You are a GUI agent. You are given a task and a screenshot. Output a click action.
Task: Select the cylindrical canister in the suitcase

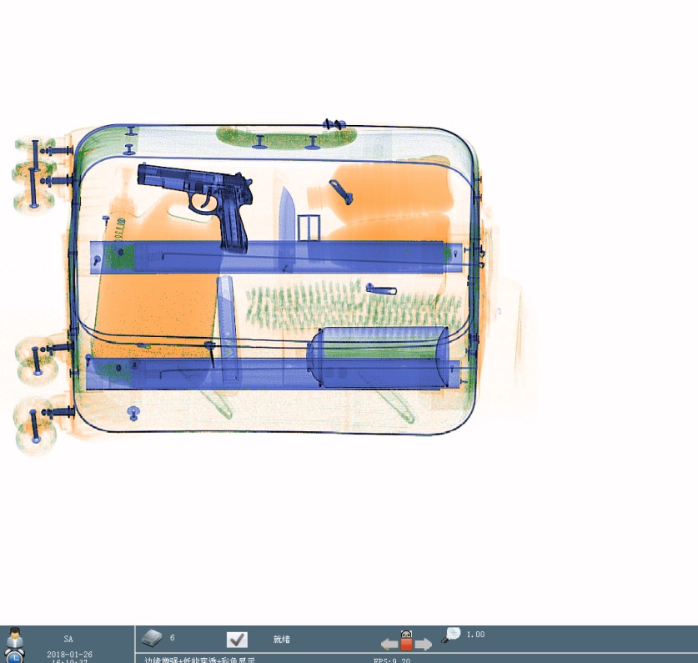378,358
